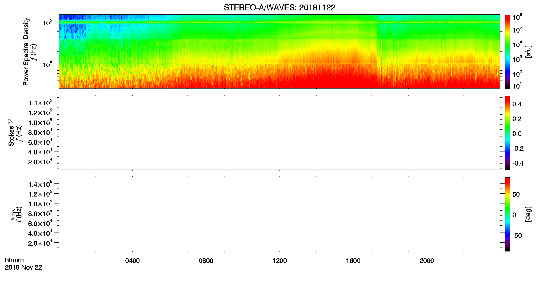
Task: Click the -50 label on degree colorbar
Action: tap(517, 236)
